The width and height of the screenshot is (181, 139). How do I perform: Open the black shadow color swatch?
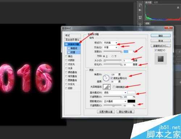[131, 101]
